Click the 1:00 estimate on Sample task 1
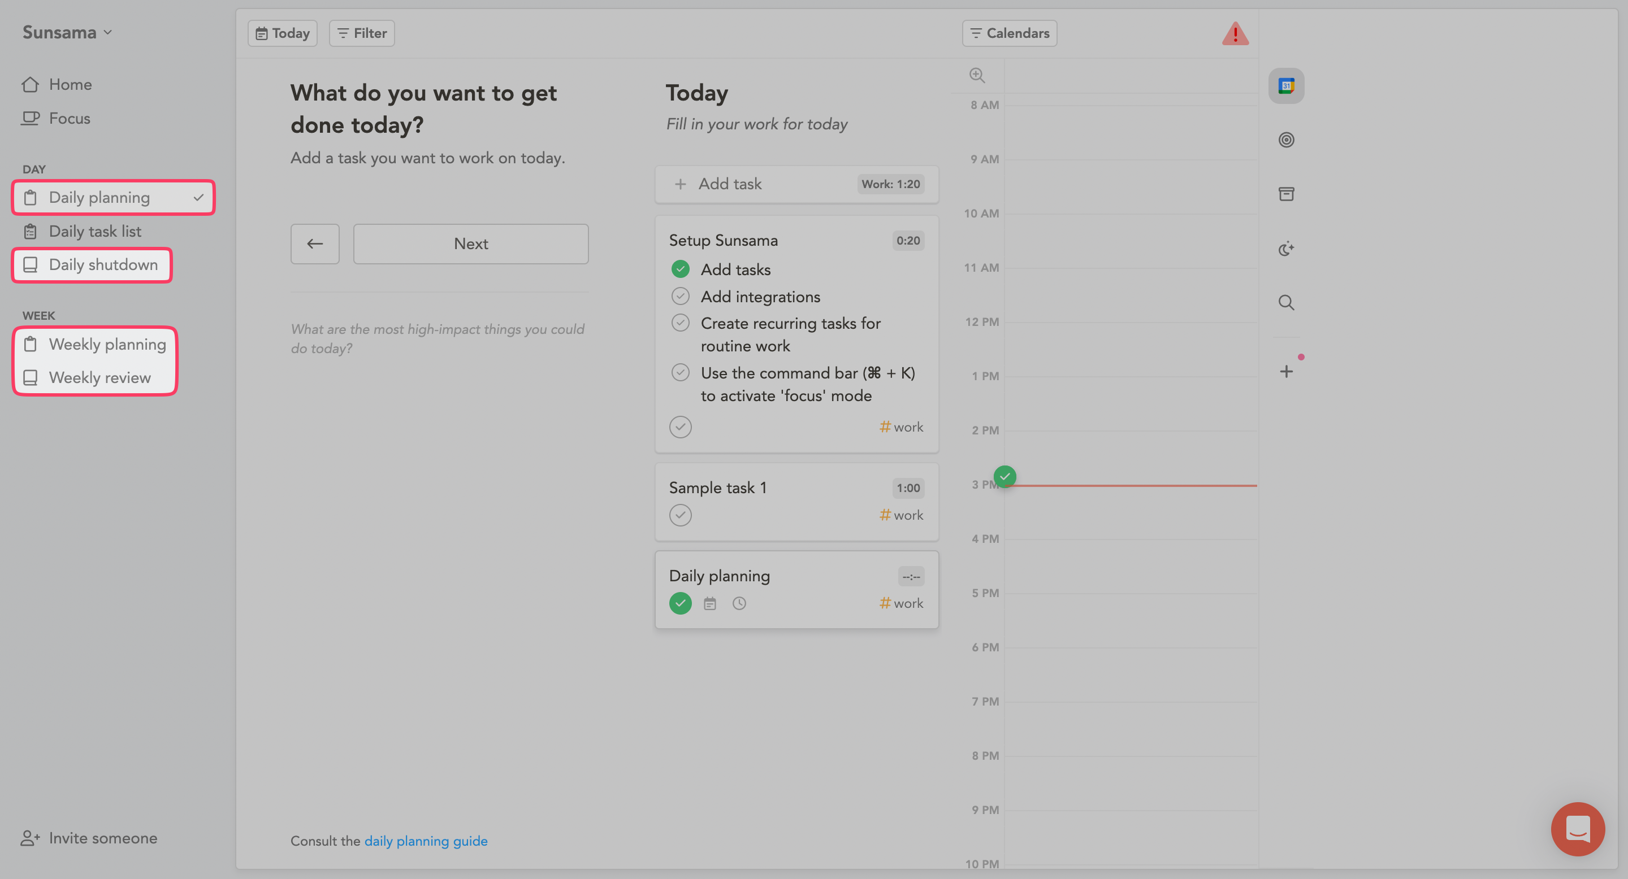Image resolution: width=1628 pixels, height=879 pixels. pyautogui.click(x=907, y=488)
